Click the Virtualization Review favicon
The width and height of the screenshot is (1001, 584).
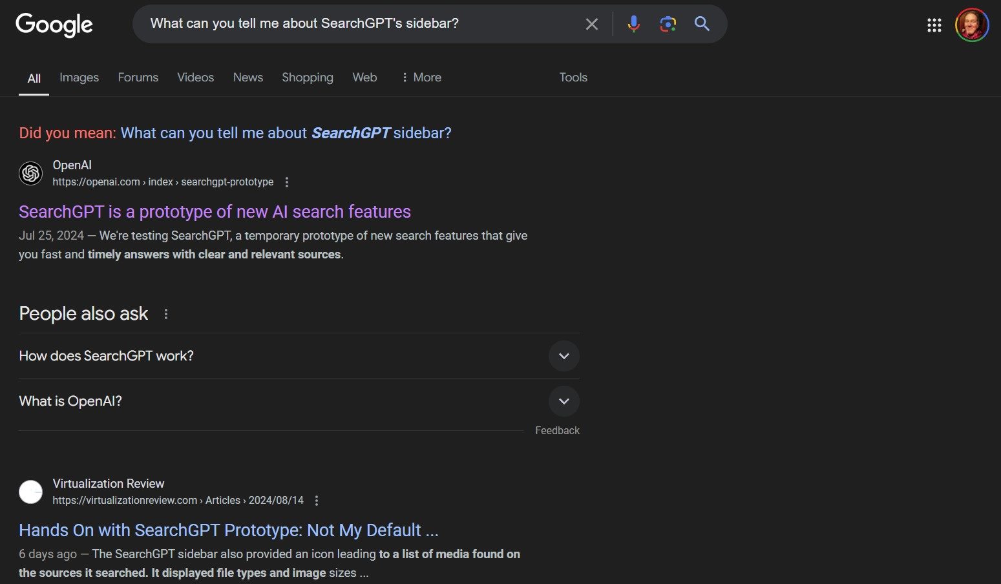[x=31, y=492]
